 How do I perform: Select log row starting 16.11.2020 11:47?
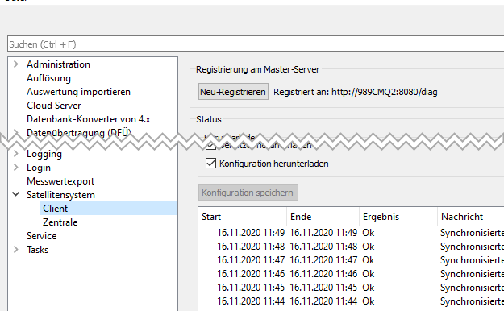pyautogui.click(x=352, y=260)
